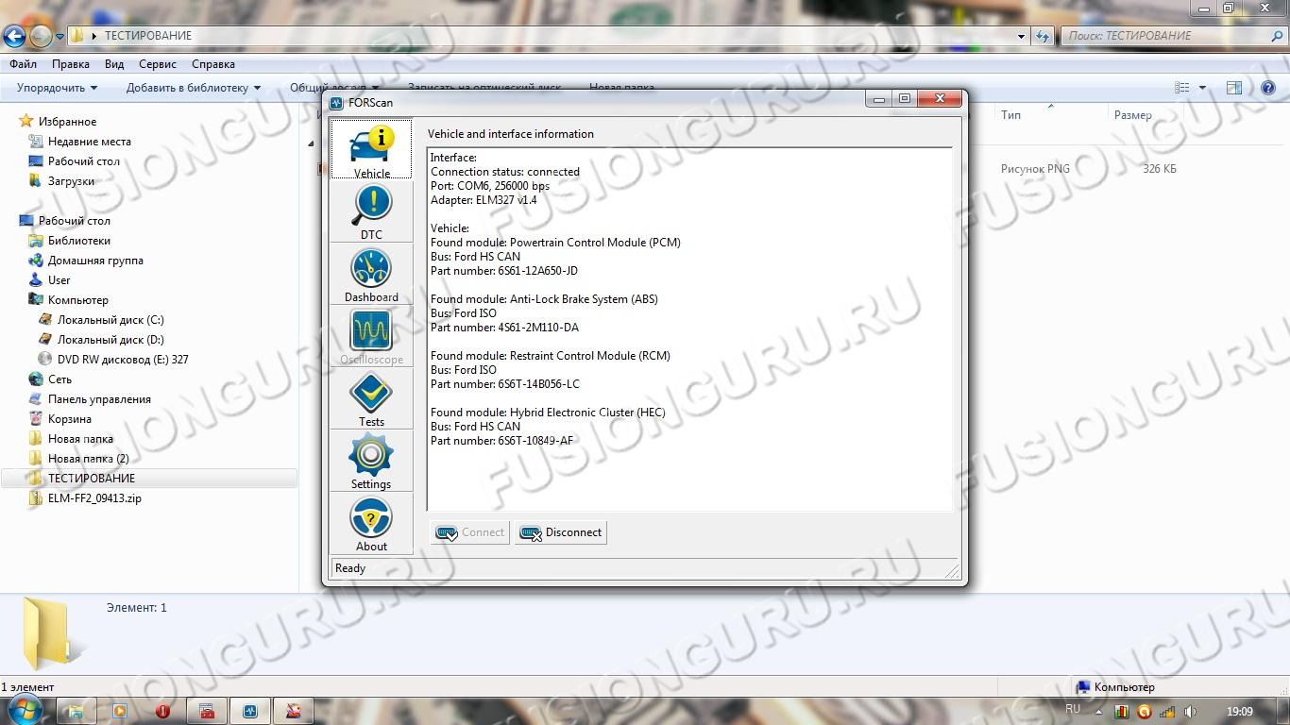The width and height of the screenshot is (1290, 725).
Task: Select Недавние места in navigation pane
Action: tap(90, 142)
